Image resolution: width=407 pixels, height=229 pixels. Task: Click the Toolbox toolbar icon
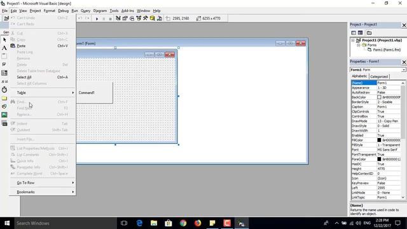point(146,18)
